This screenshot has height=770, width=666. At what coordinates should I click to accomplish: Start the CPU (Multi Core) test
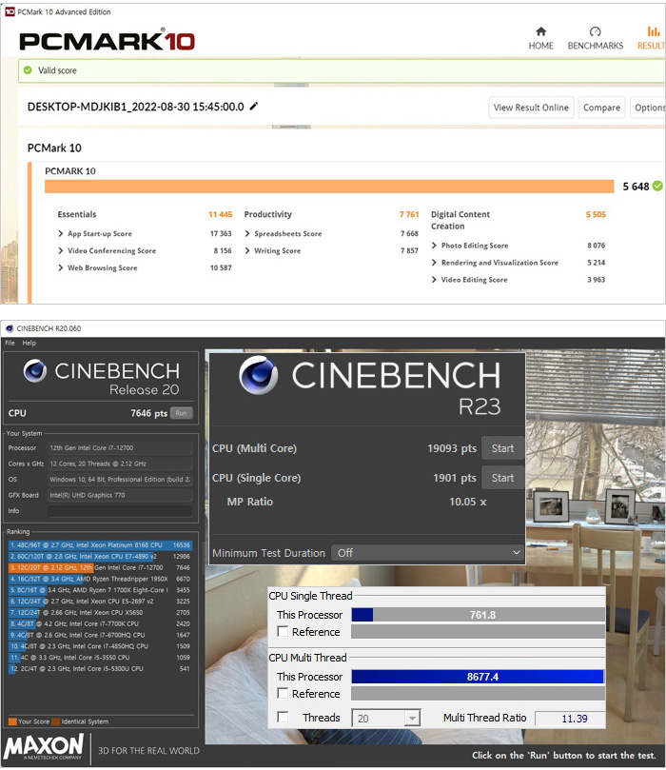pos(502,448)
